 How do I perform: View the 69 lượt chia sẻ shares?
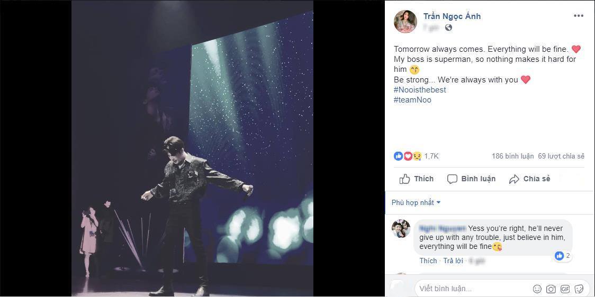pyautogui.click(x=561, y=156)
